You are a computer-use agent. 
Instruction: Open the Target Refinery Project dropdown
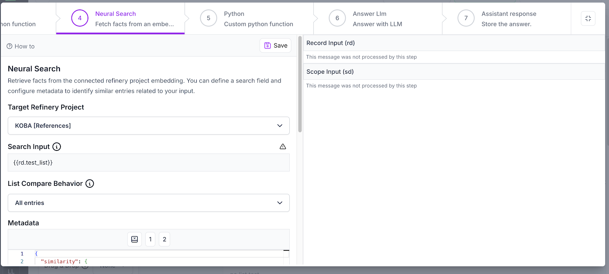tap(148, 126)
